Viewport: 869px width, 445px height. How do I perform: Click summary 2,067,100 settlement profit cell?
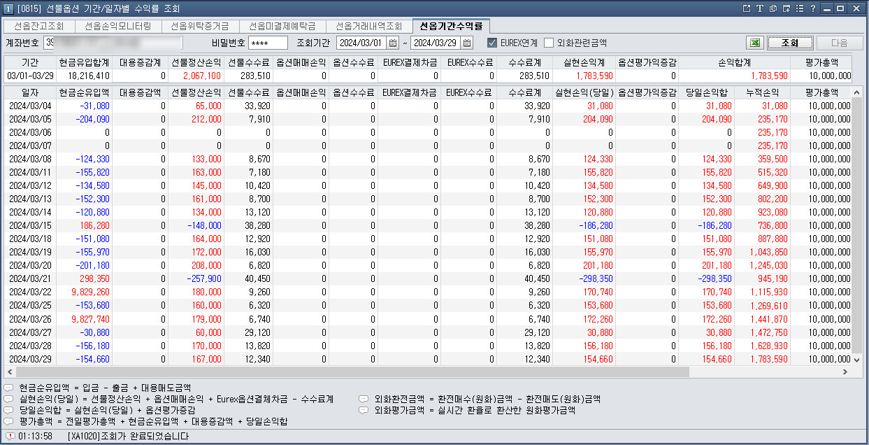(196, 76)
